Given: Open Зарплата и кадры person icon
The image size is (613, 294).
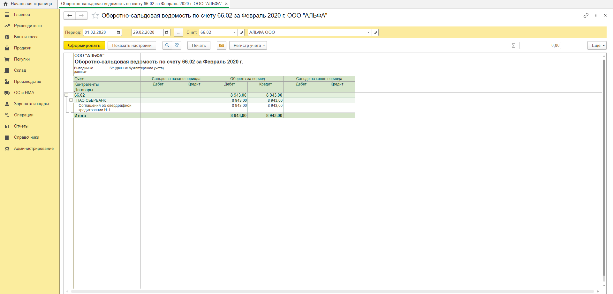Looking at the screenshot, I should 7,104.
